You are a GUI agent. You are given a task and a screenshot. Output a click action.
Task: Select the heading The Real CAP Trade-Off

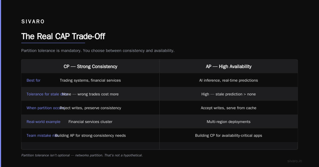click(x=63, y=36)
